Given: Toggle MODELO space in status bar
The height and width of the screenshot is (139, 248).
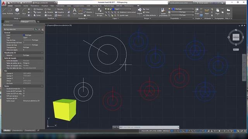Looking at the screenshot, I should [x=166, y=131].
